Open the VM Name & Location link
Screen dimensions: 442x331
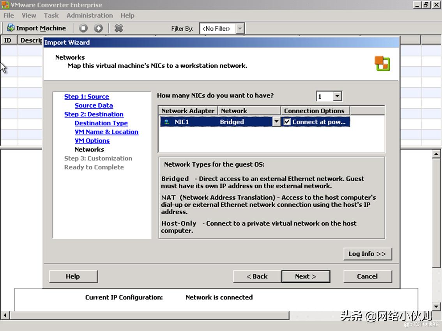[106, 132]
